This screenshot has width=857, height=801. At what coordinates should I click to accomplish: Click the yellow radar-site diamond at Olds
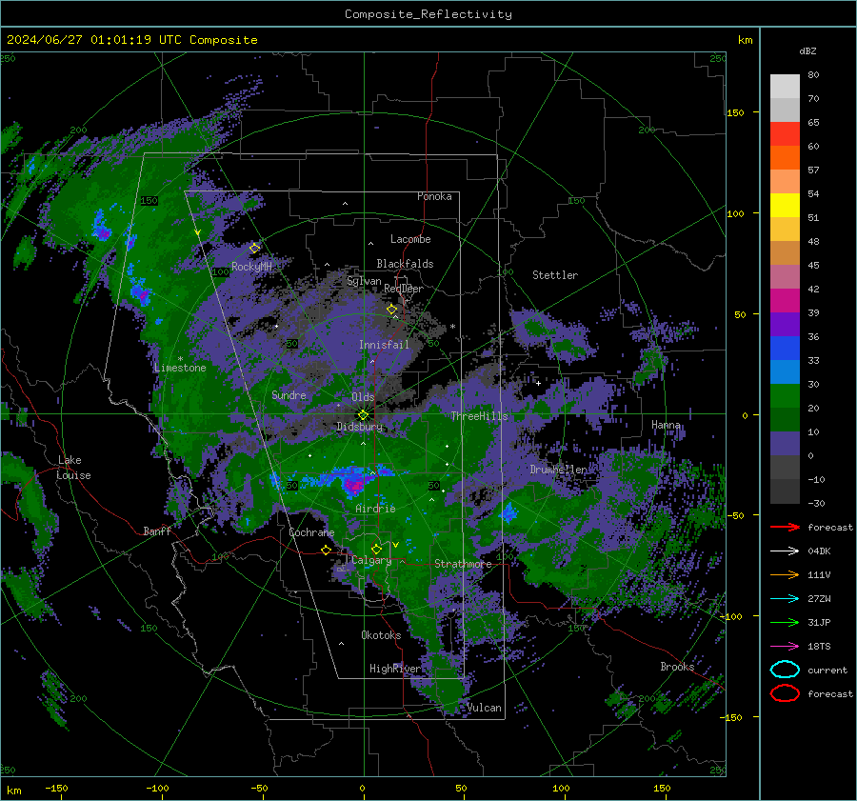tap(363, 414)
